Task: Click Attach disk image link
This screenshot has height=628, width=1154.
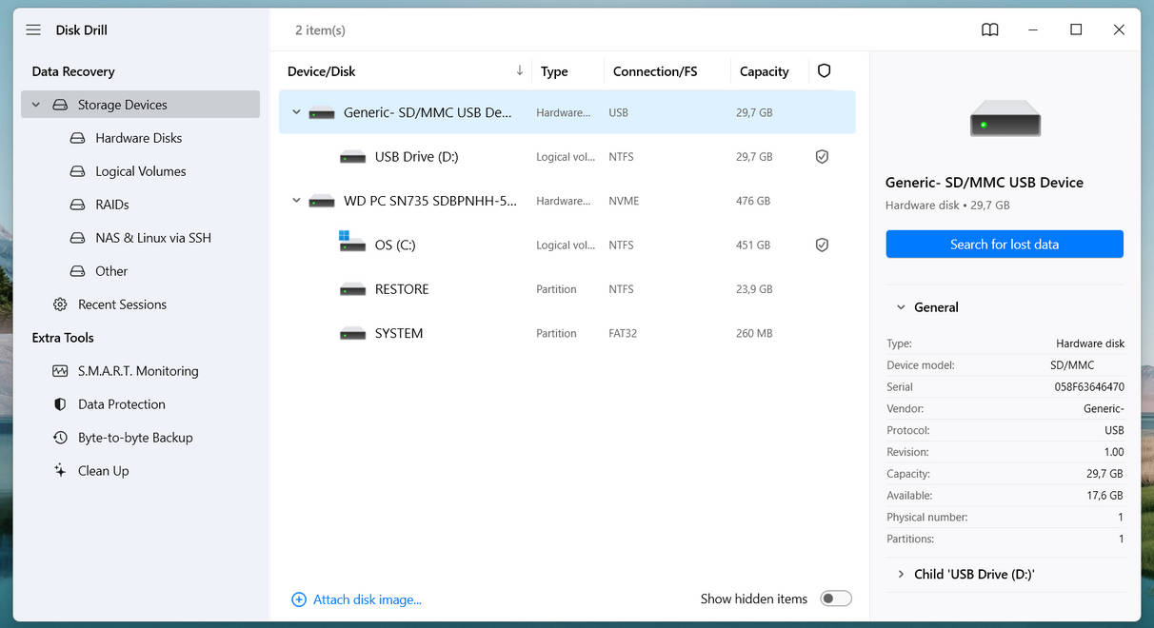Action: pos(368,599)
